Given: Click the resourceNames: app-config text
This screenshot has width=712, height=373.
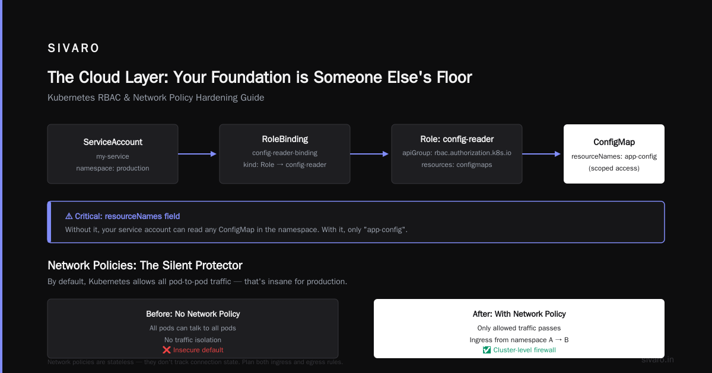Looking at the screenshot, I should click(x=614, y=156).
